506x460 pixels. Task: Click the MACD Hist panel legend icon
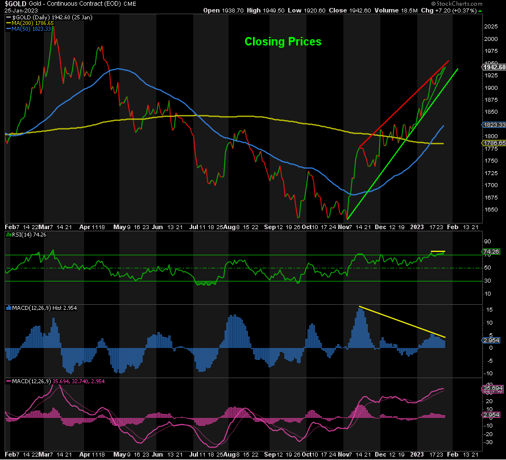point(8,308)
